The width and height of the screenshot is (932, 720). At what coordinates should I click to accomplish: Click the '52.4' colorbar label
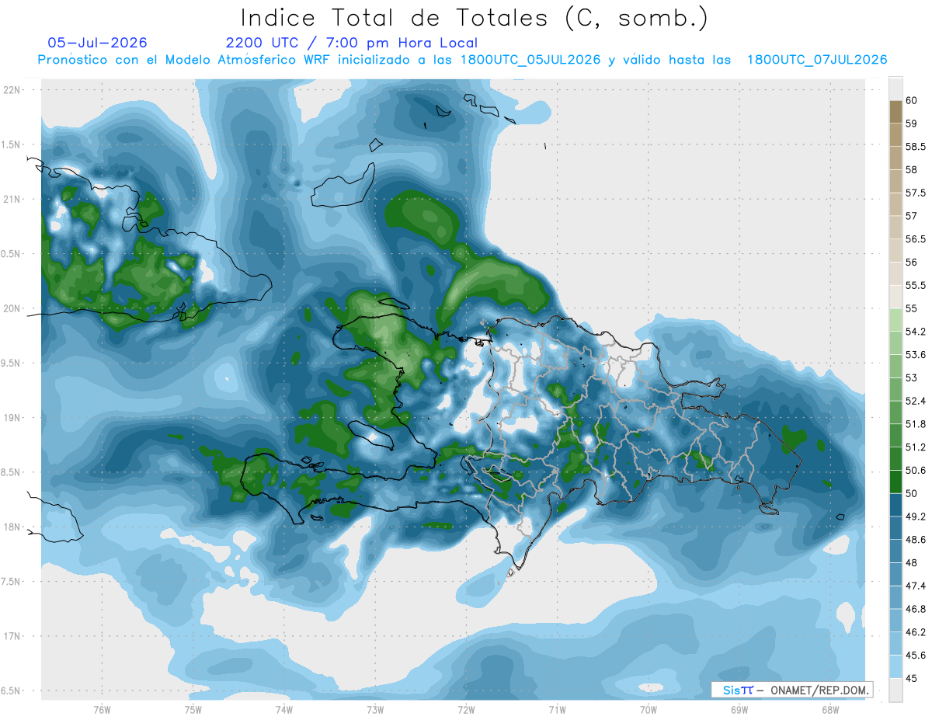pos(916,401)
